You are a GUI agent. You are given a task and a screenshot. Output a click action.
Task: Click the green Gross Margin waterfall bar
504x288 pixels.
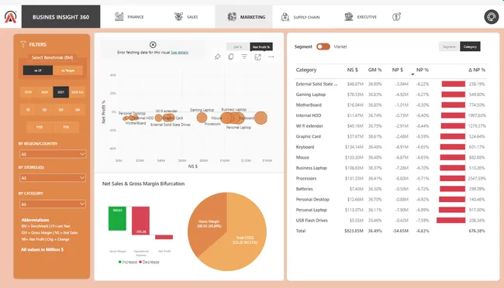click(117, 218)
